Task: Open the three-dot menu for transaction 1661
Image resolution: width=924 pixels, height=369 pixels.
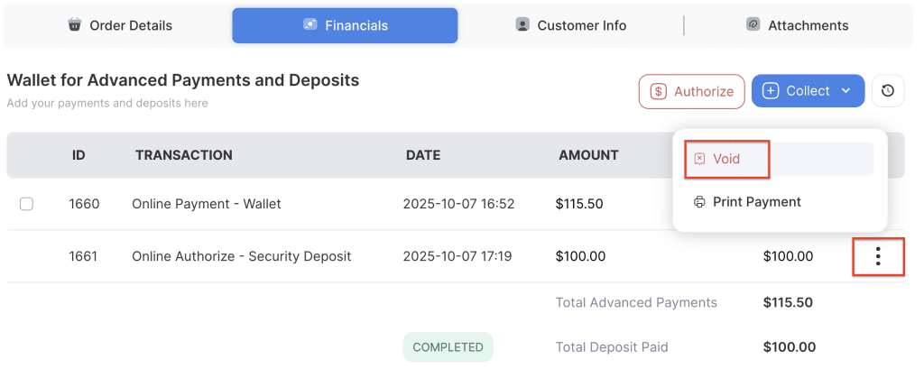Action: (x=877, y=257)
